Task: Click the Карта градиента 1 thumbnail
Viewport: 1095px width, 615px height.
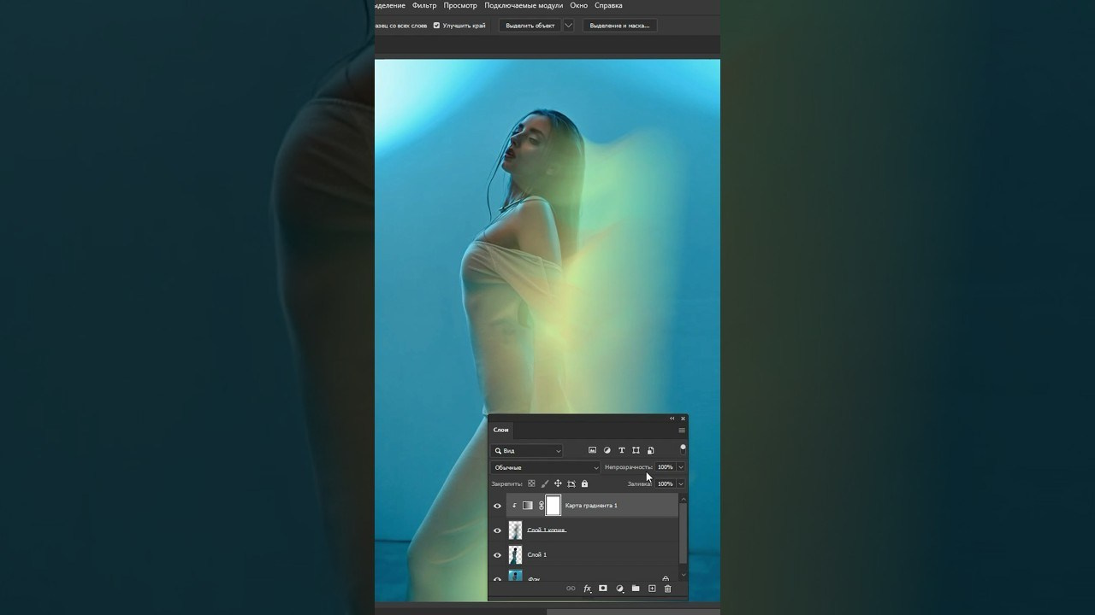Action: pyautogui.click(x=528, y=506)
